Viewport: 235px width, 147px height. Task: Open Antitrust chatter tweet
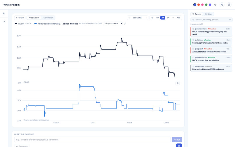pyautogui.click(x=211, y=50)
